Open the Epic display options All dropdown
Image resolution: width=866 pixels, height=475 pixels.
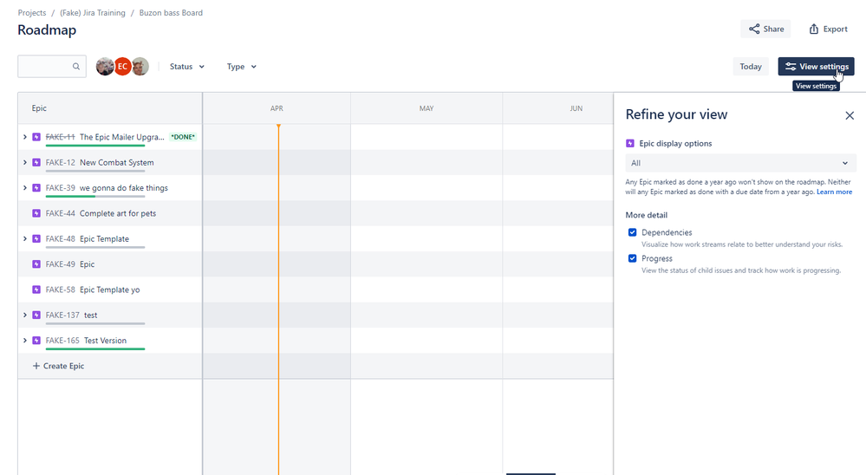pos(740,163)
